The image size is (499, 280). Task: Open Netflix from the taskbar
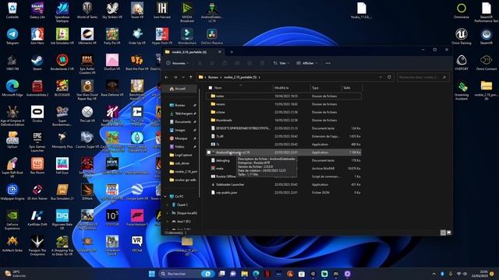(x=267, y=274)
